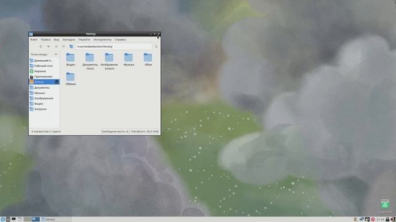396x222 pixels.
Task: Open the Видео folder in file view
Action: tap(71, 60)
